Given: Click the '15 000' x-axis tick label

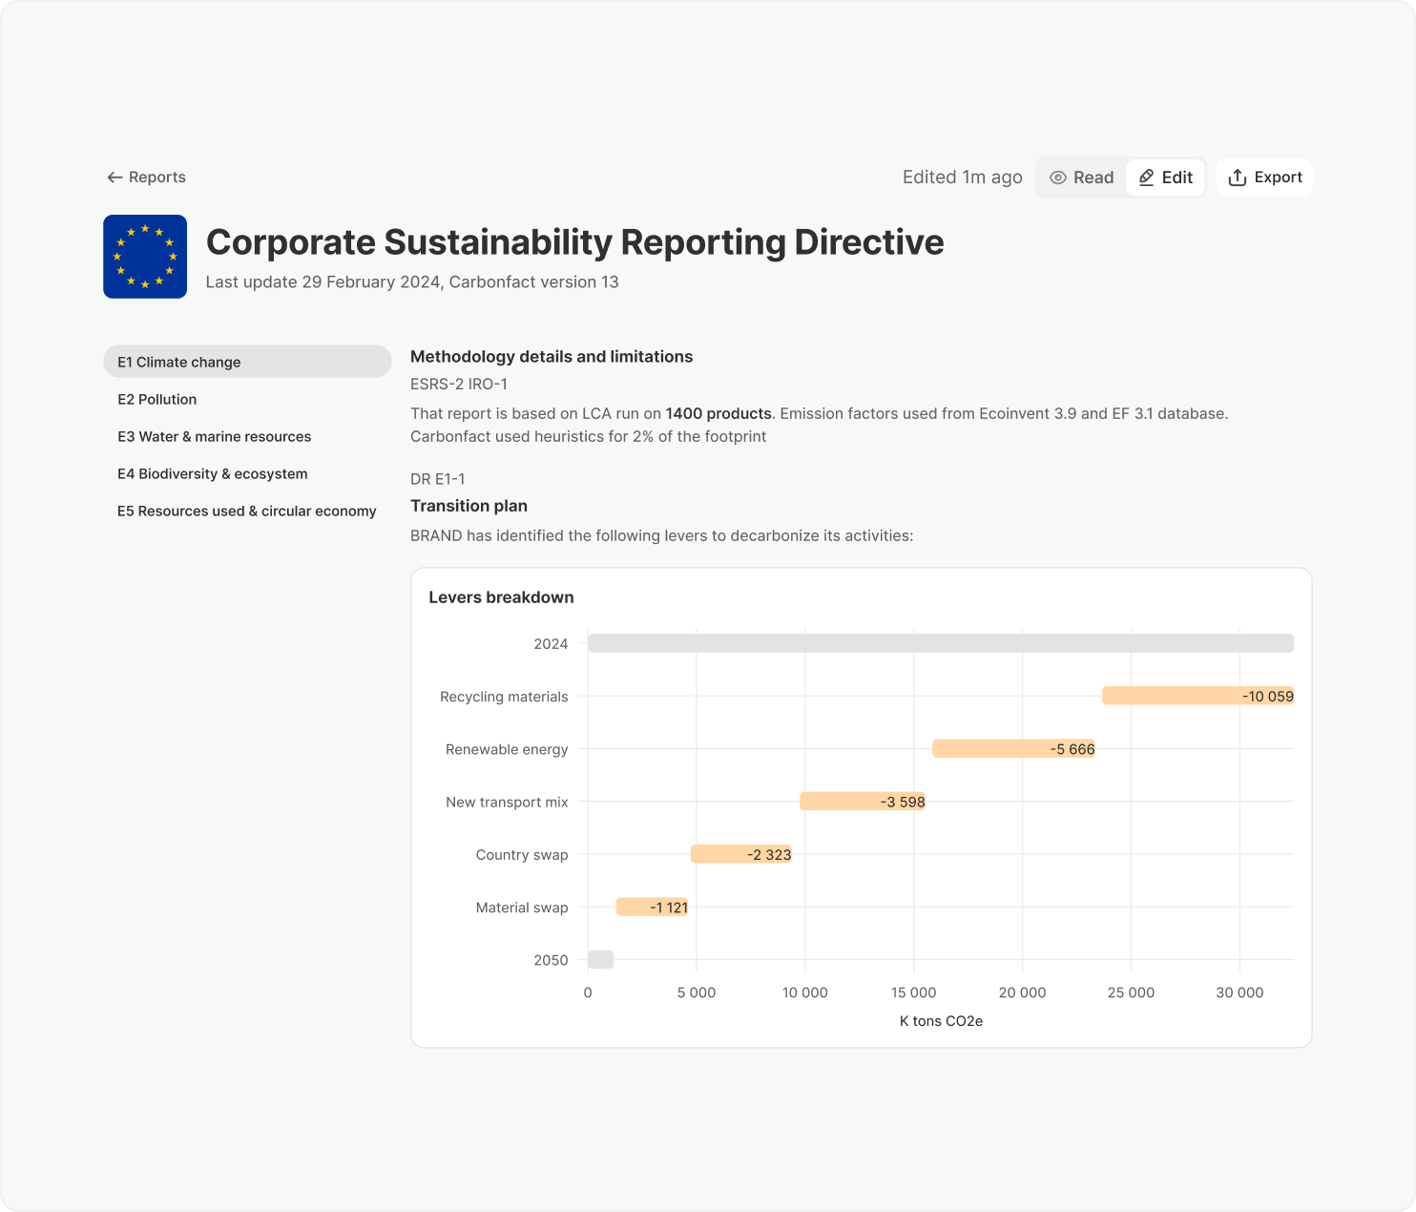Looking at the screenshot, I should [913, 993].
